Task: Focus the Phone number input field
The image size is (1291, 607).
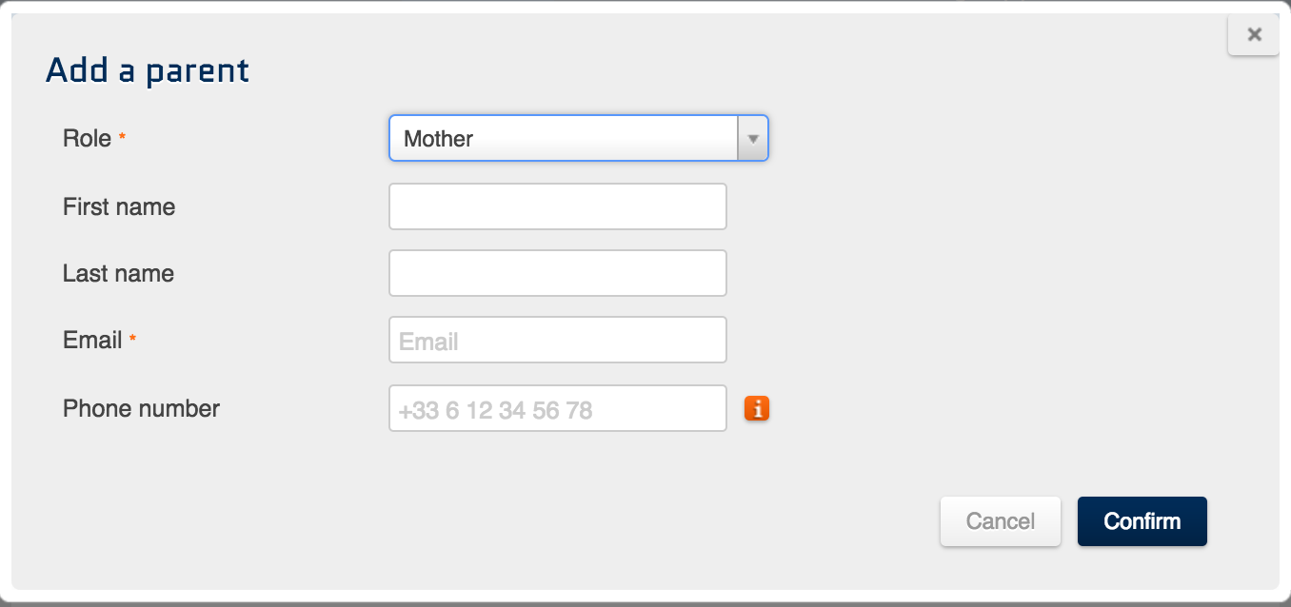Action: 557,409
